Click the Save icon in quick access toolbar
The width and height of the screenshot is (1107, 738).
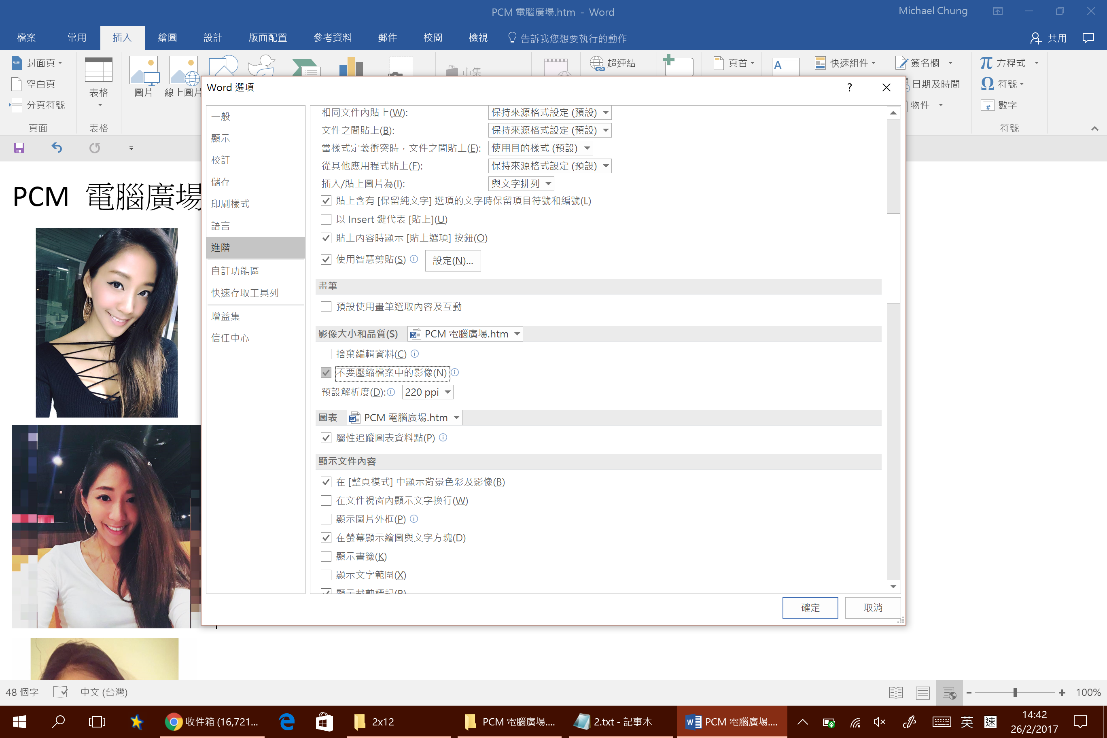[19, 148]
